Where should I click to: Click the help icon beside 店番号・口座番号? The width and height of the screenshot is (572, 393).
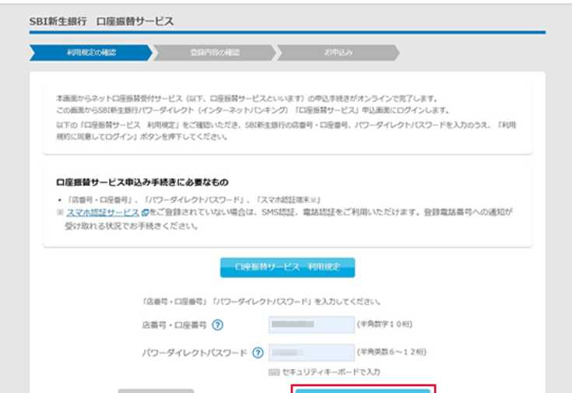(x=218, y=325)
